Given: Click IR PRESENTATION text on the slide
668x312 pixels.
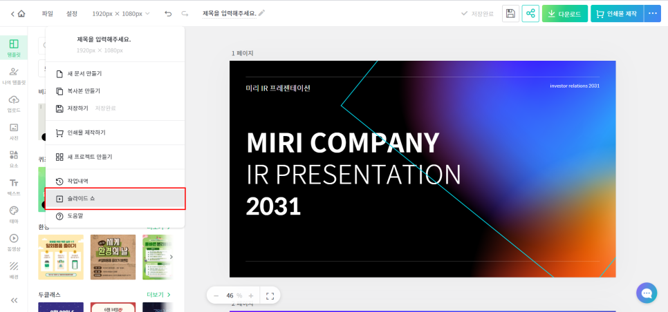Looking at the screenshot, I should tap(353, 174).
